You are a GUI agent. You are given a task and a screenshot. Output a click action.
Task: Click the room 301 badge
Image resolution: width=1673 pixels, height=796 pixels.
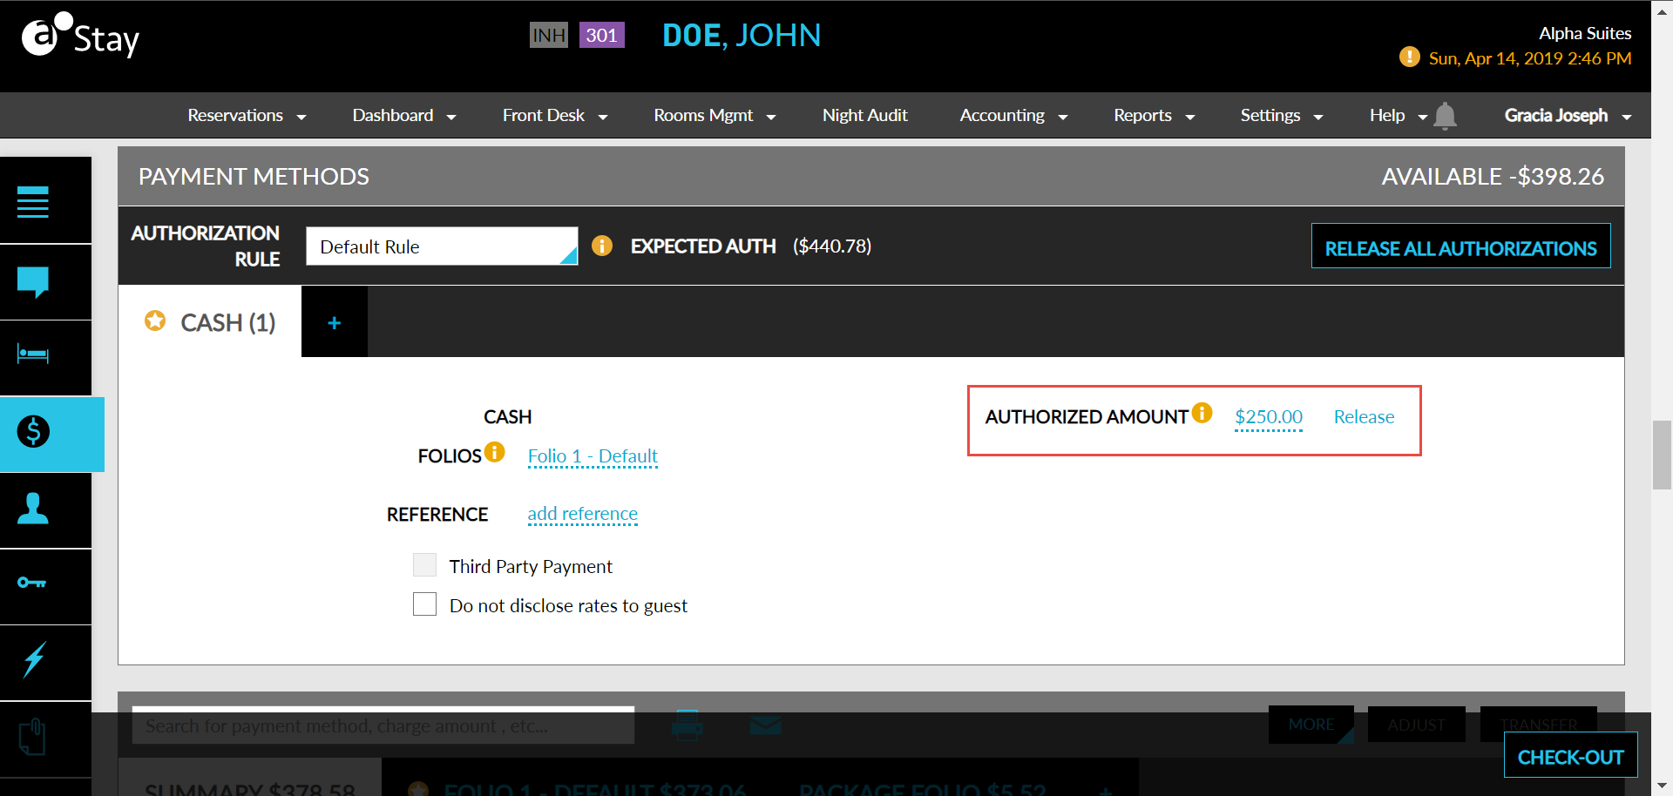point(601,35)
